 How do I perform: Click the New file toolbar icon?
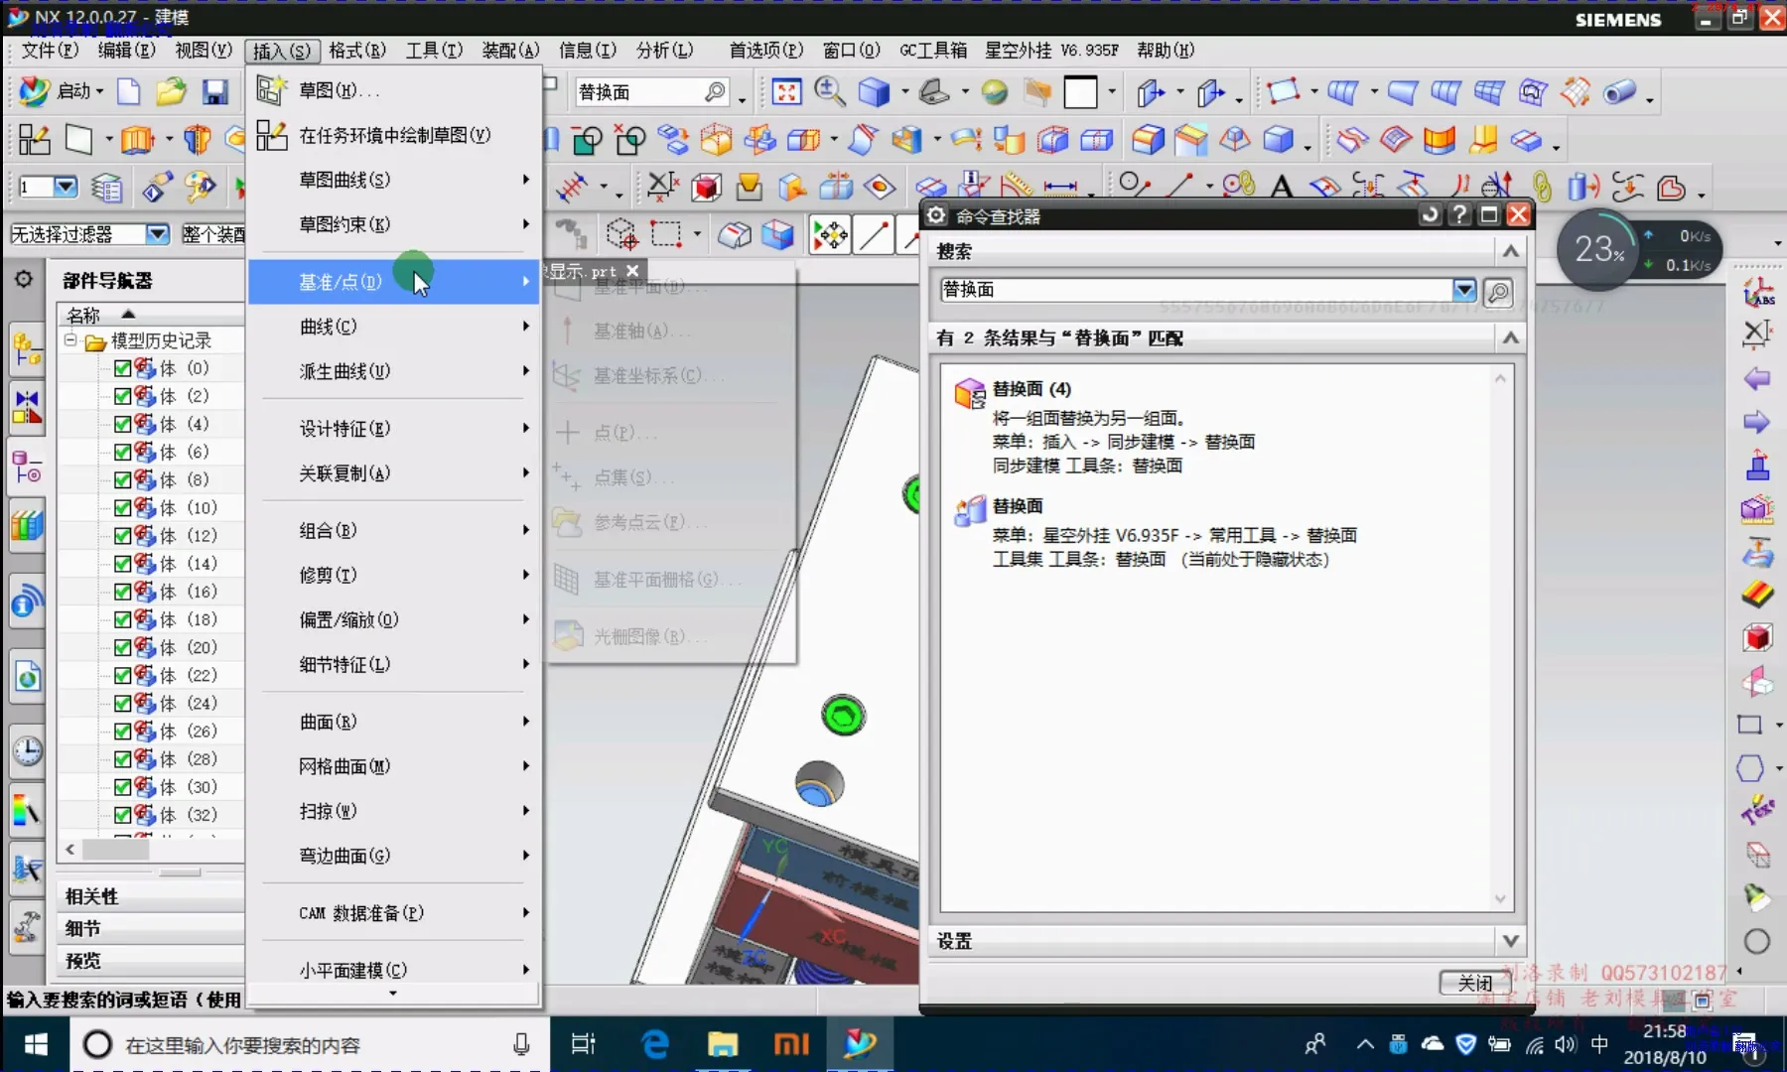coord(129,92)
